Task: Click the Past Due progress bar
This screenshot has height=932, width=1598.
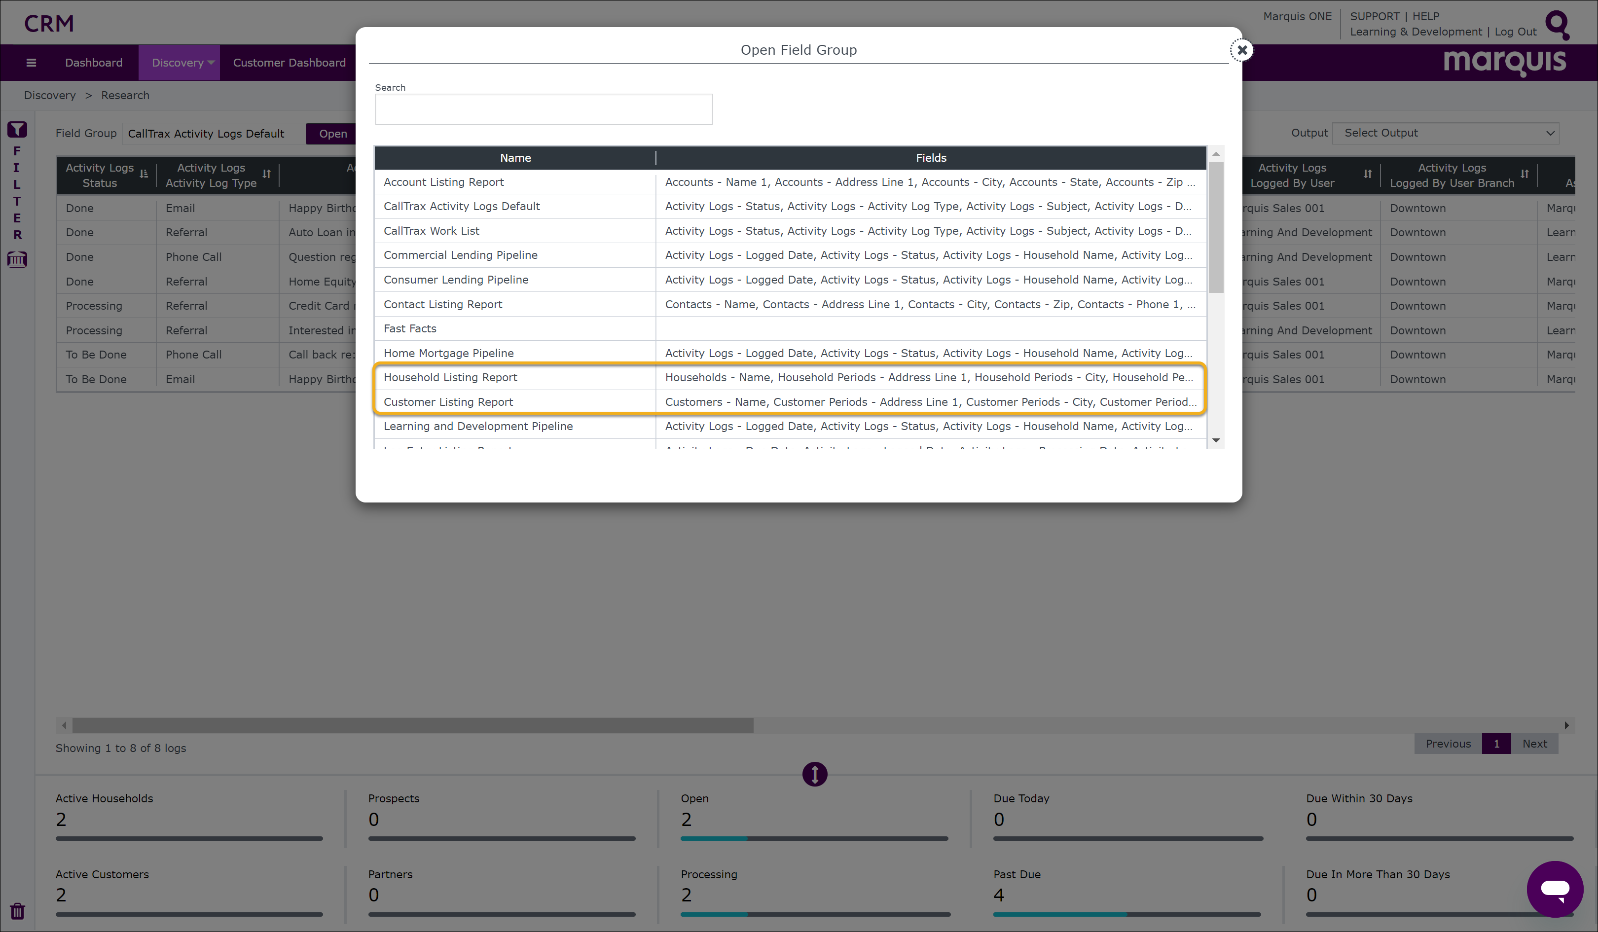Action: [x=1127, y=914]
